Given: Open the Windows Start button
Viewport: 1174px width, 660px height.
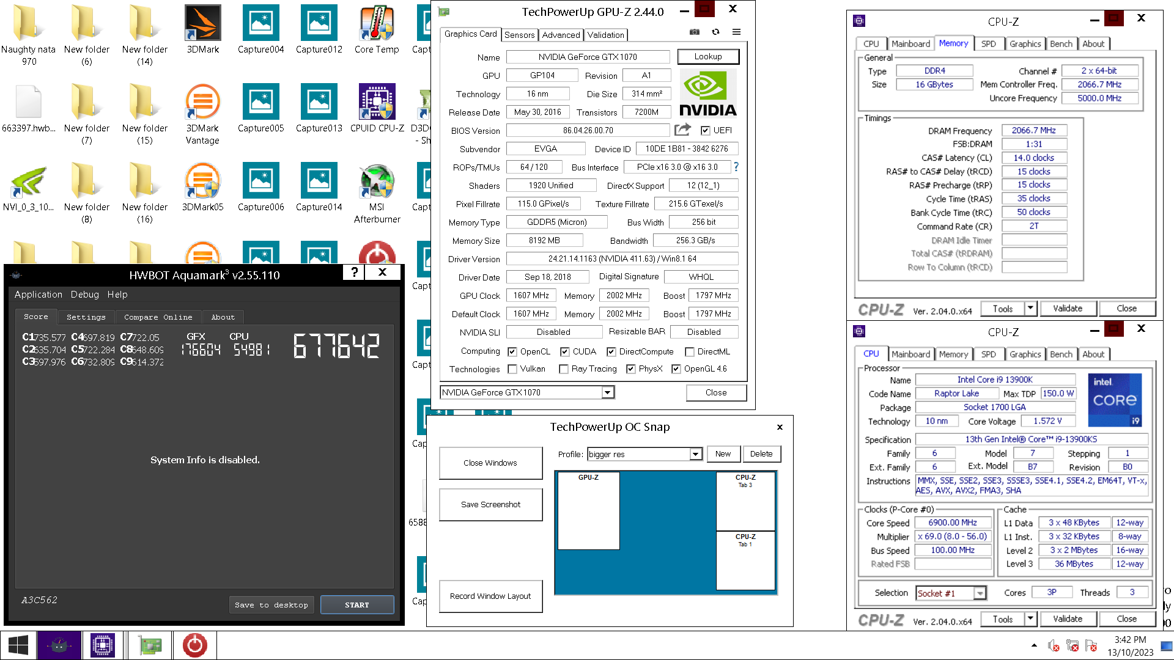Looking at the screenshot, I should [18, 645].
